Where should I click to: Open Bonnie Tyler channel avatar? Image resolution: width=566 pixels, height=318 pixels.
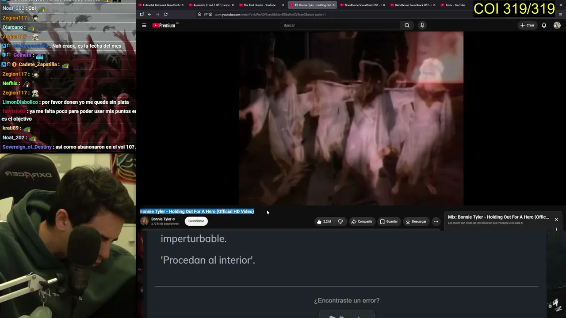(144, 221)
